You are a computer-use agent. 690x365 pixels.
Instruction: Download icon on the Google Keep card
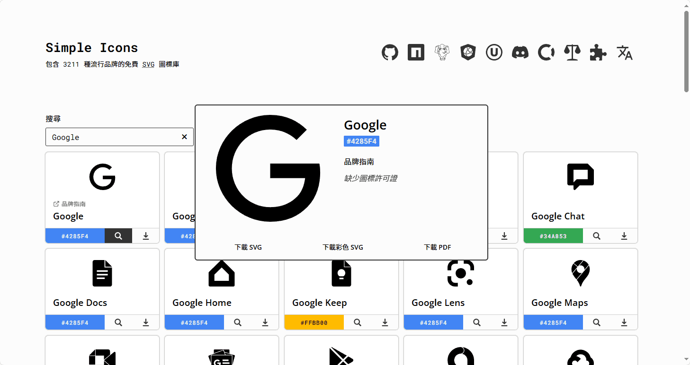[x=385, y=322]
